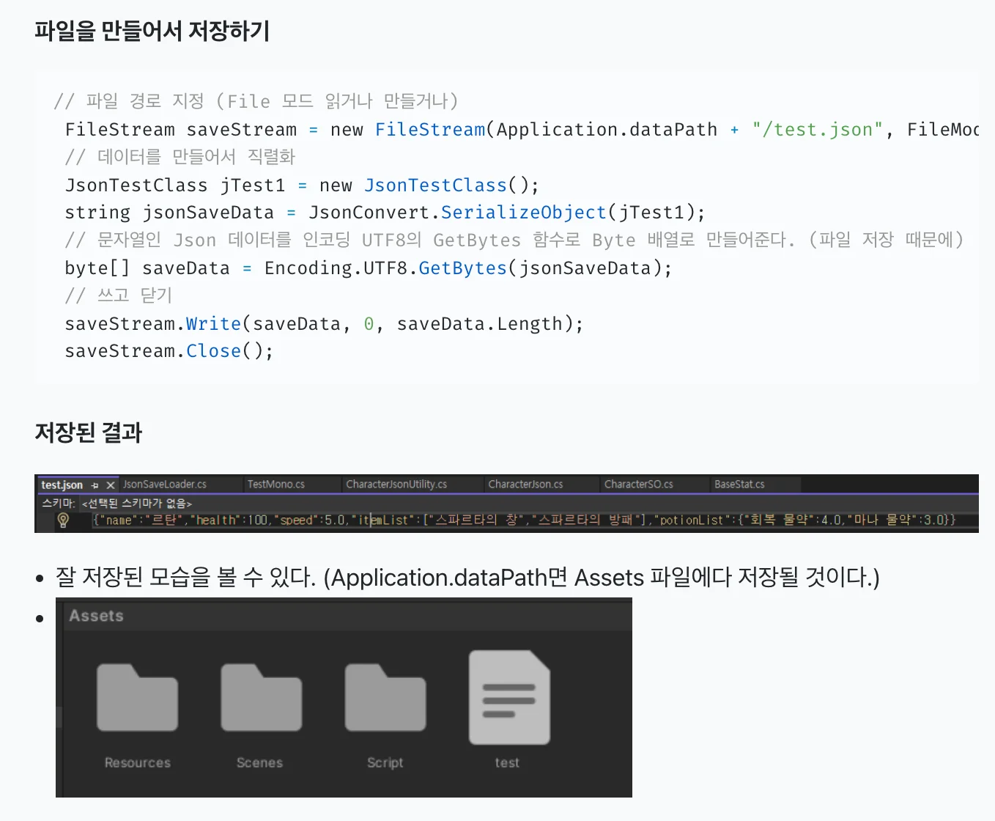The height and width of the screenshot is (821, 995).
Task: Select the CharacterJson.cs tab
Action: [x=525, y=485]
